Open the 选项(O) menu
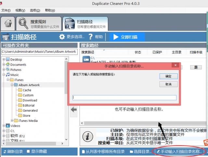208x157 pixels. coord(35,10)
